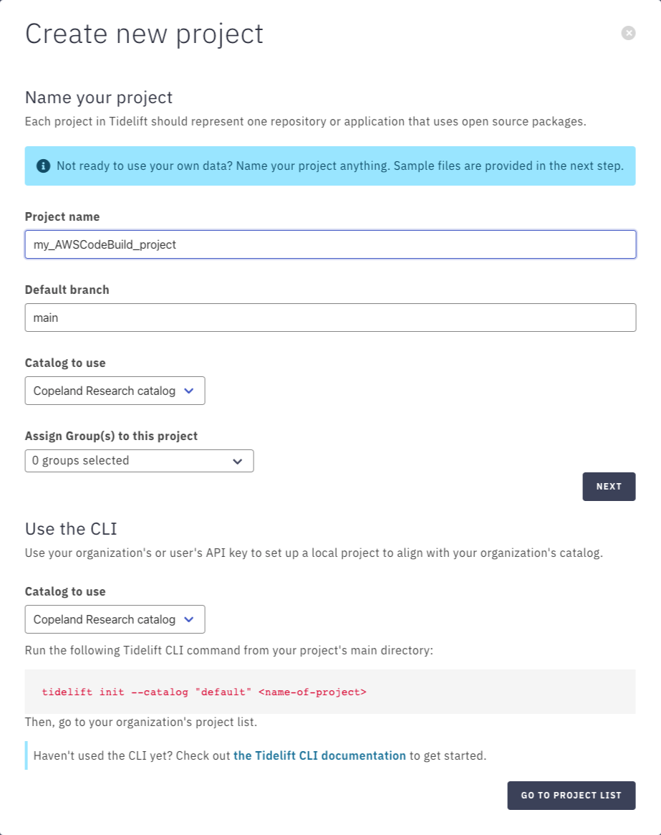The height and width of the screenshot is (835, 661).
Task: Open the Tidelift CLI documentation link
Action: point(319,755)
